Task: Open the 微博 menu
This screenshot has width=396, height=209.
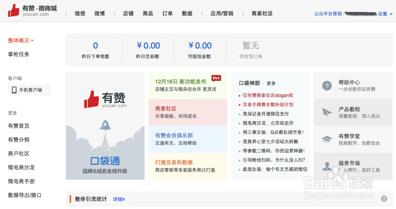Action: tap(99, 13)
